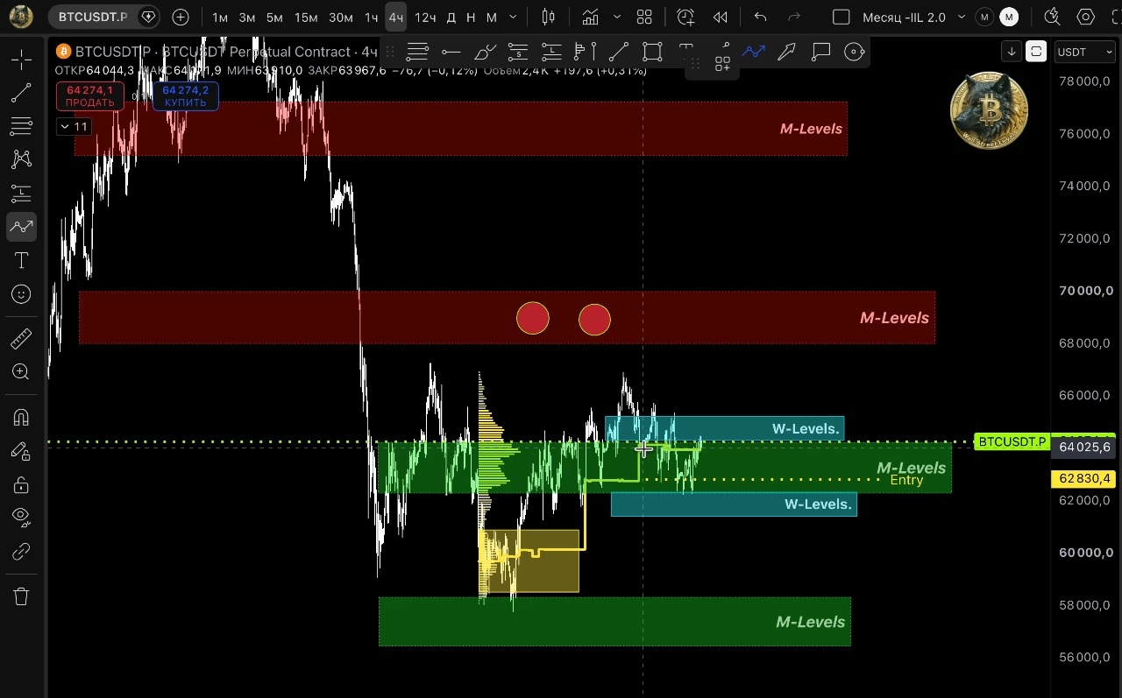Viewport: 1122px width, 698px height.
Task: Open the XABCD patterns tool
Action: tap(21, 159)
